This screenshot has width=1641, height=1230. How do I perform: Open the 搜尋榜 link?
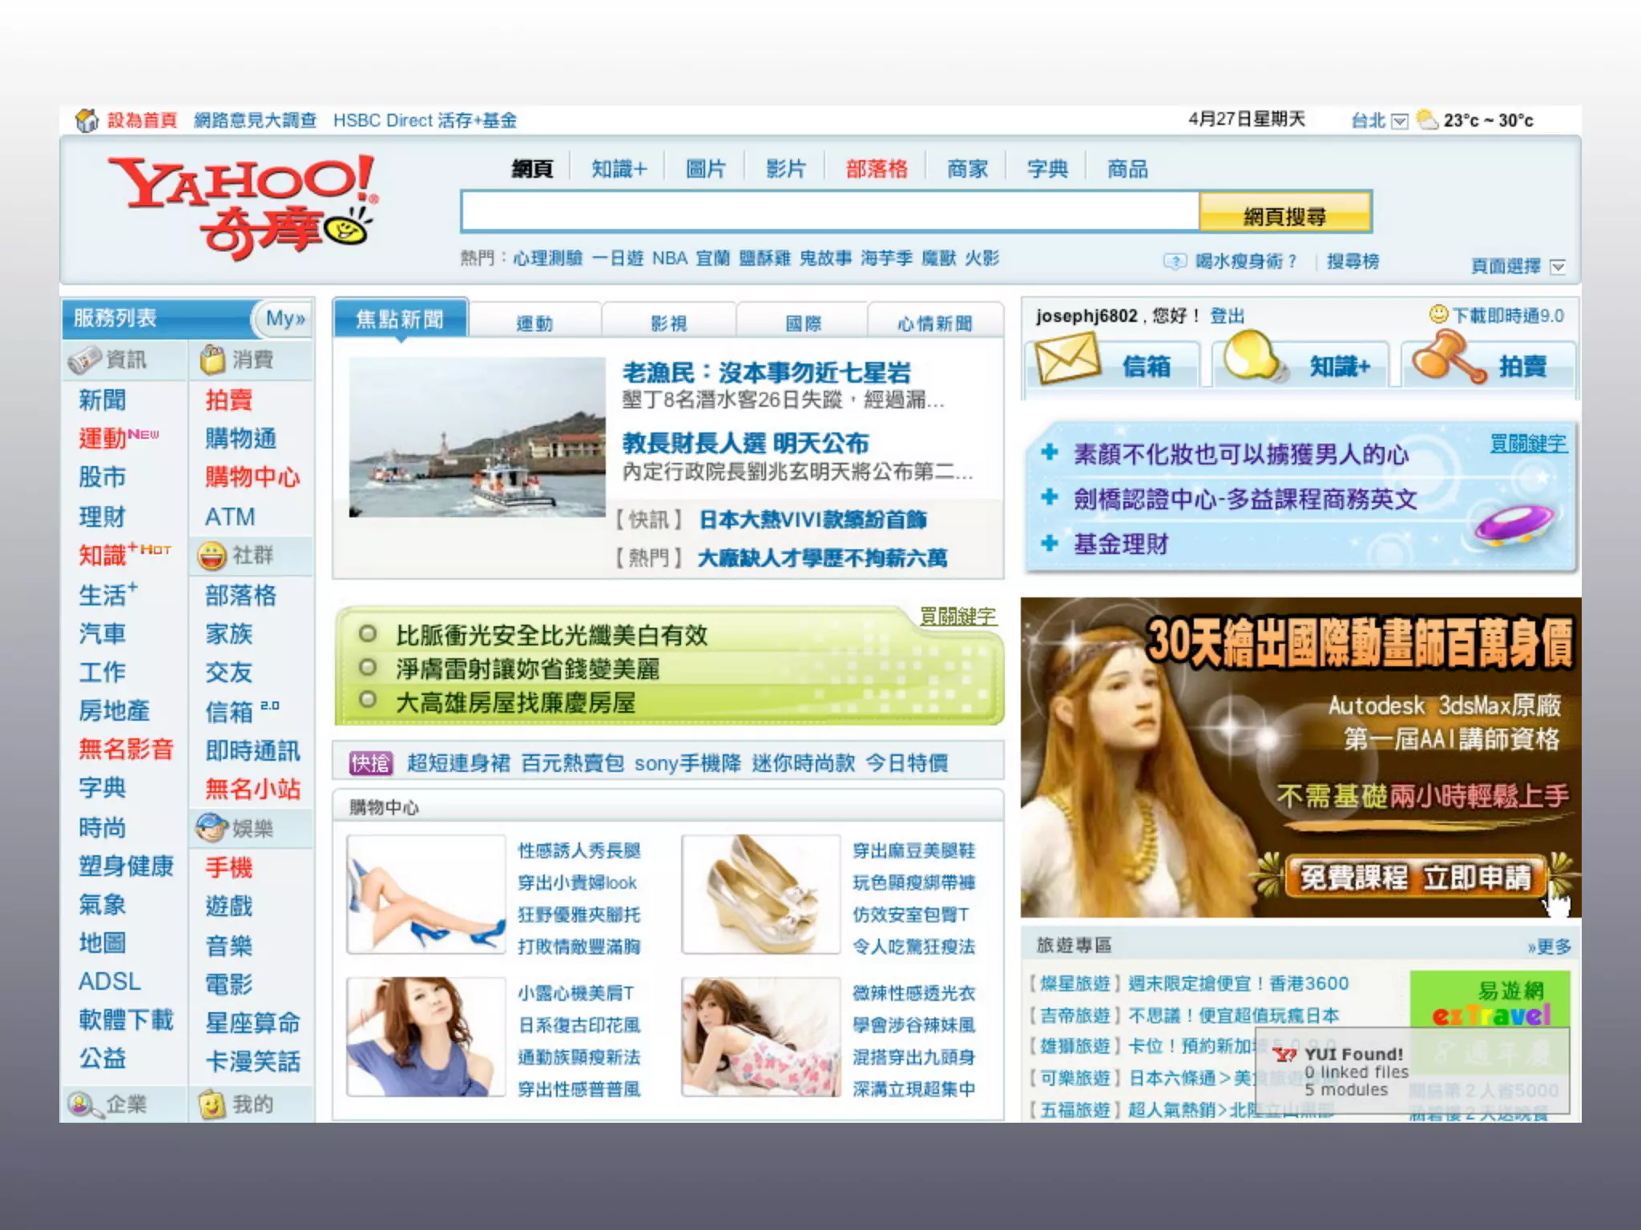[x=1353, y=262]
